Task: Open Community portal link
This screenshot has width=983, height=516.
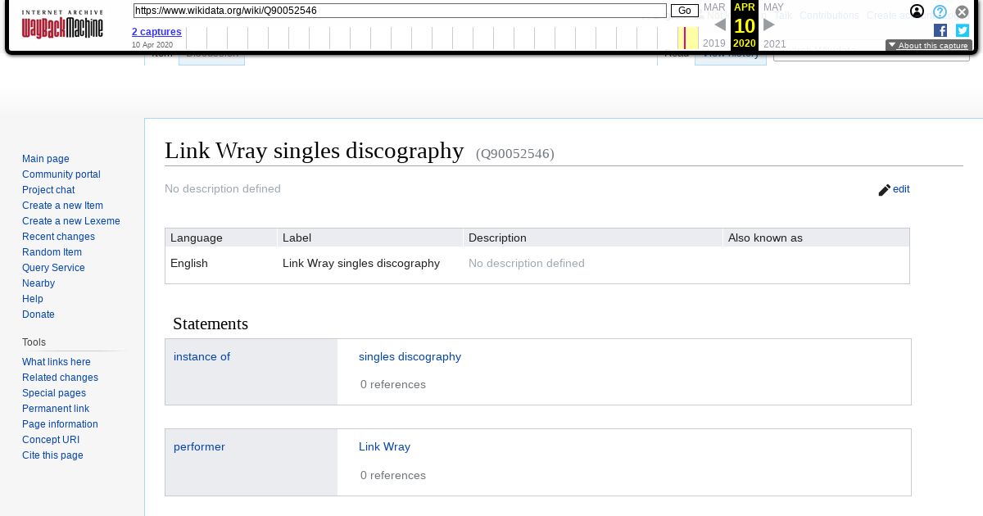Action: [61, 174]
